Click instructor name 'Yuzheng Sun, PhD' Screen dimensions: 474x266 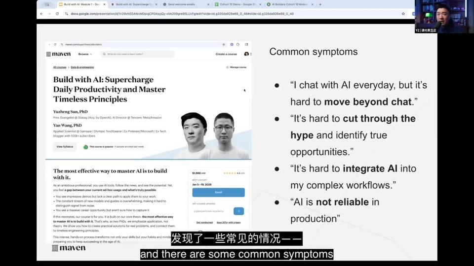[71, 112]
